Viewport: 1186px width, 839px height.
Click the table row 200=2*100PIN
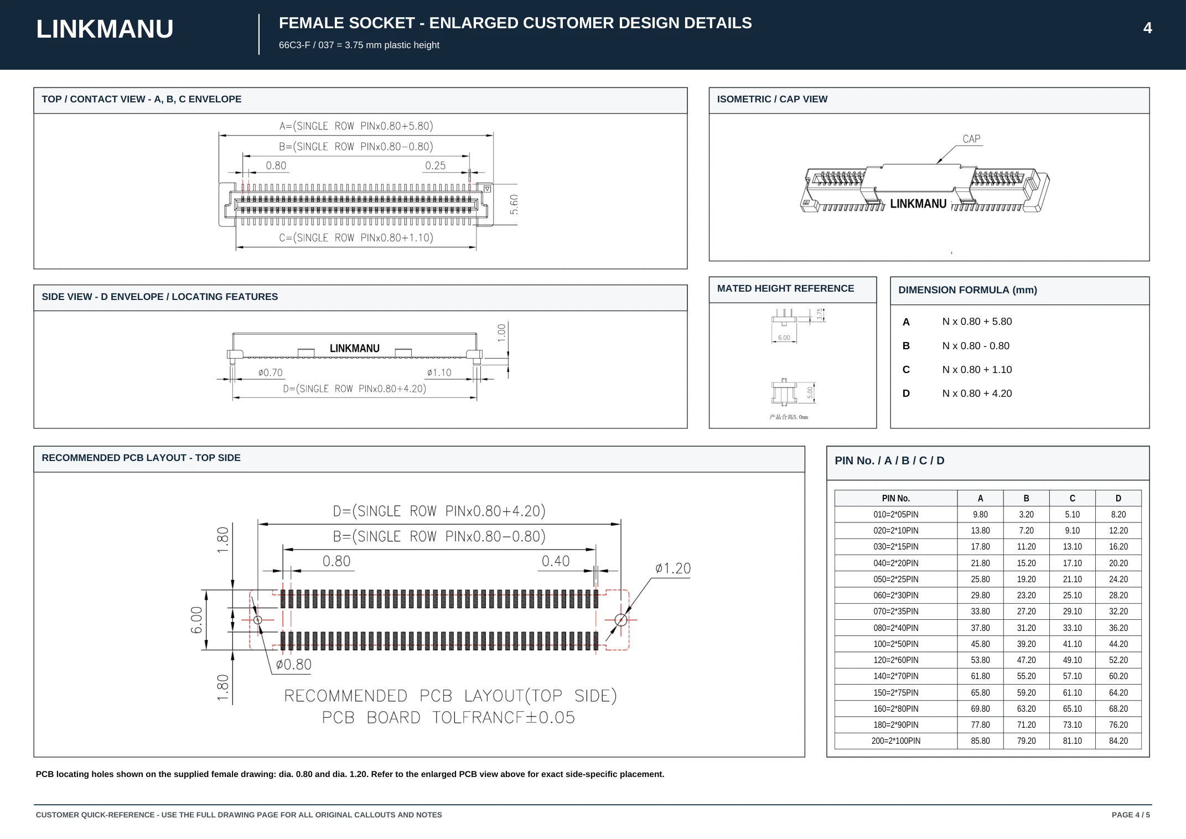coord(988,741)
